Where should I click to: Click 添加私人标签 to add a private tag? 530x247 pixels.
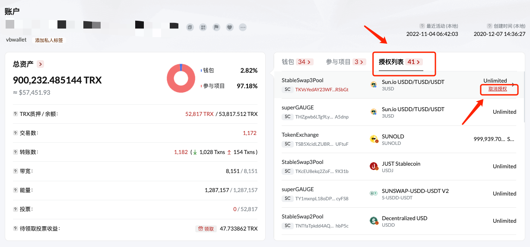pyautogui.click(x=49, y=40)
